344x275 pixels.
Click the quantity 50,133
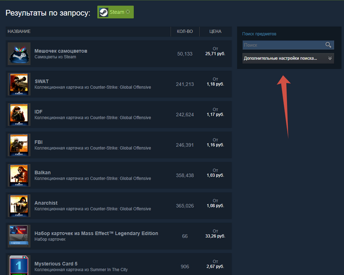[x=185, y=54]
